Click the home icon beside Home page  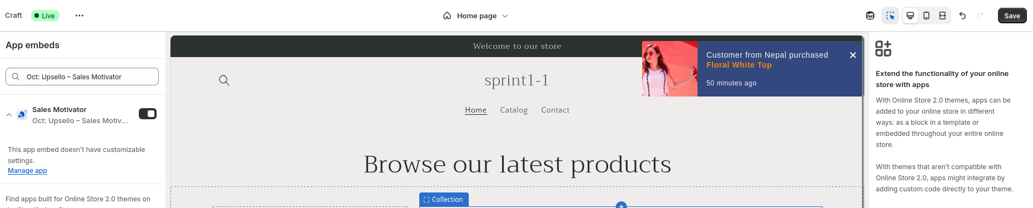447,16
